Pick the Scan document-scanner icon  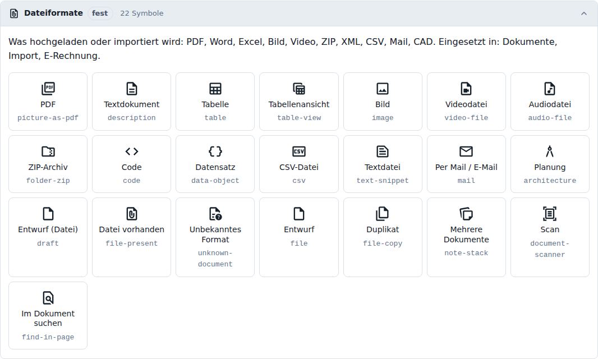(550, 214)
